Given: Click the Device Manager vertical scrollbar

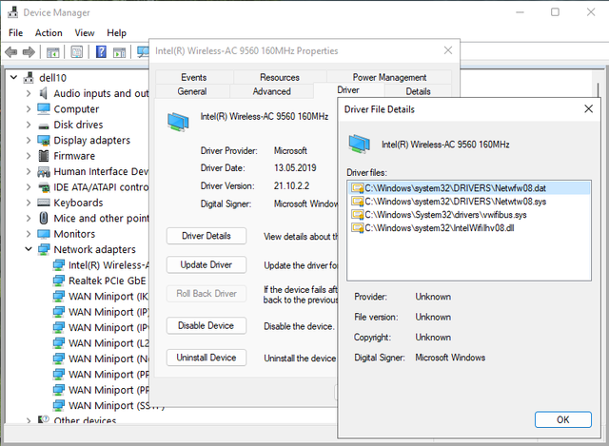Looking at the screenshot, I should [599, 89].
